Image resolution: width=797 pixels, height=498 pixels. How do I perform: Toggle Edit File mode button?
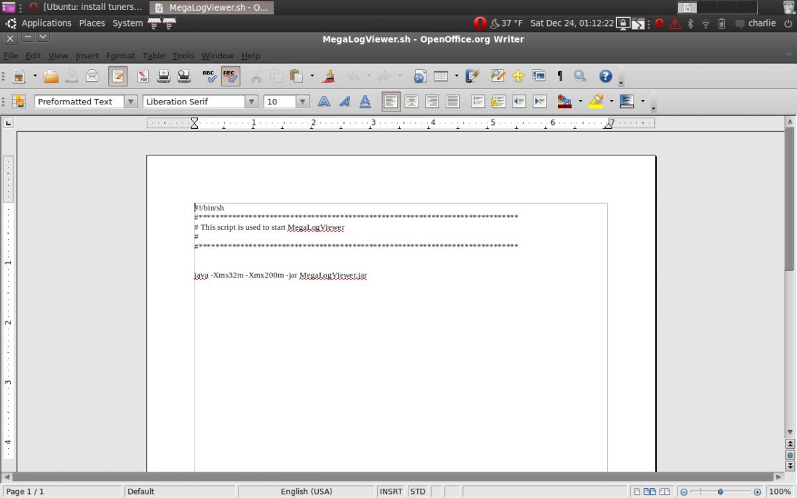[x=118, y=76]
